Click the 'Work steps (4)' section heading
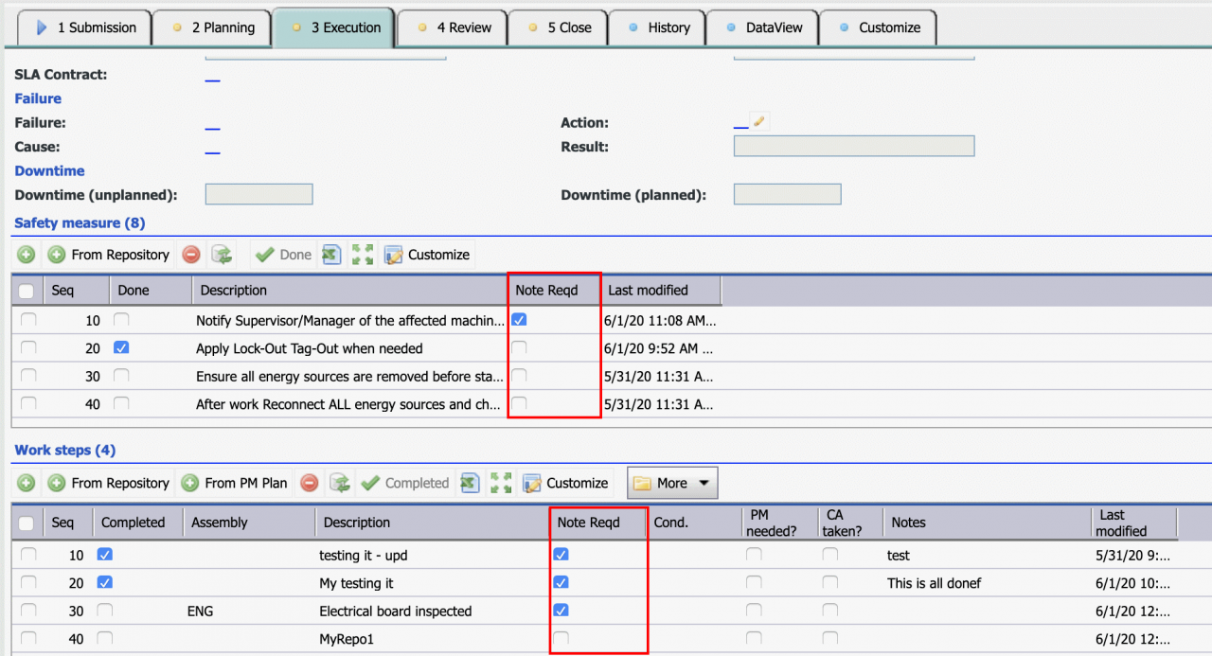Screen dimensions: 1212x656 pos(64,451)
